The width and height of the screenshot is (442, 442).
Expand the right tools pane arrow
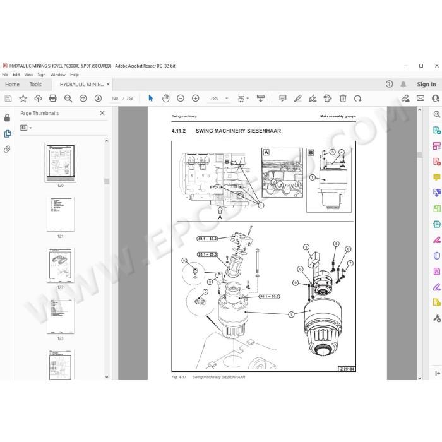pos(438,373)
